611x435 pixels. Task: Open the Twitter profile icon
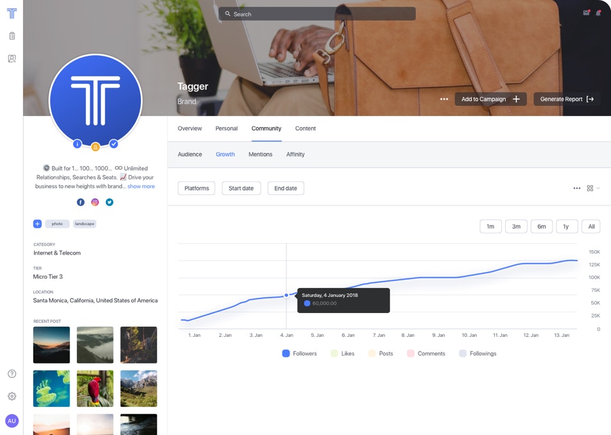tap(110, 202)
